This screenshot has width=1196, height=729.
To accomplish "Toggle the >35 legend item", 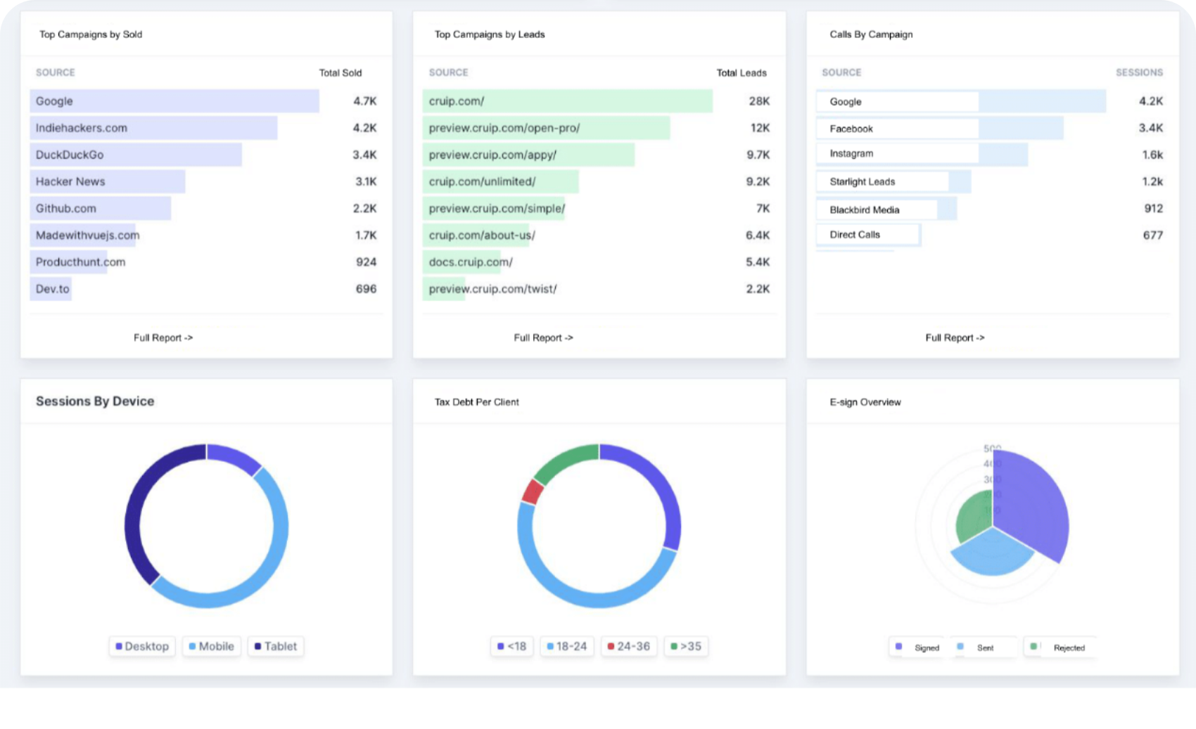I will [686, 646].
